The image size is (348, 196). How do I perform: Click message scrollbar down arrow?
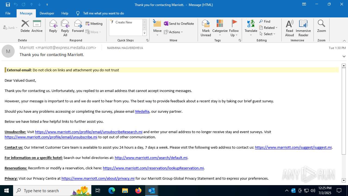coord(344,180)
